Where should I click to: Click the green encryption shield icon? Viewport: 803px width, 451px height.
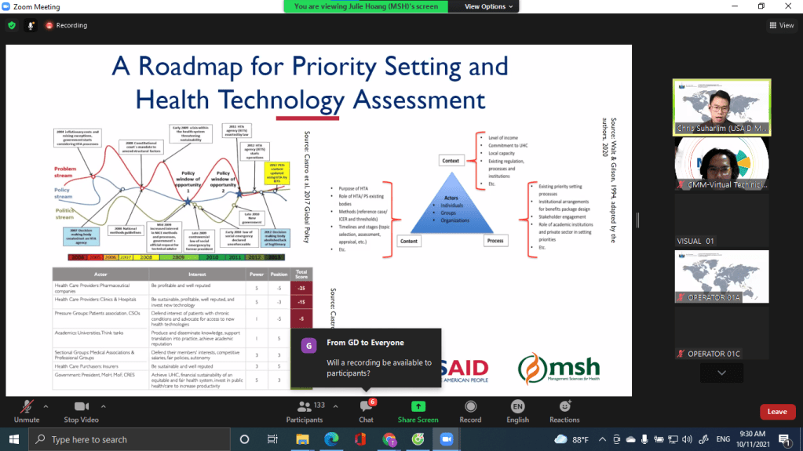[x=12, y=25]
